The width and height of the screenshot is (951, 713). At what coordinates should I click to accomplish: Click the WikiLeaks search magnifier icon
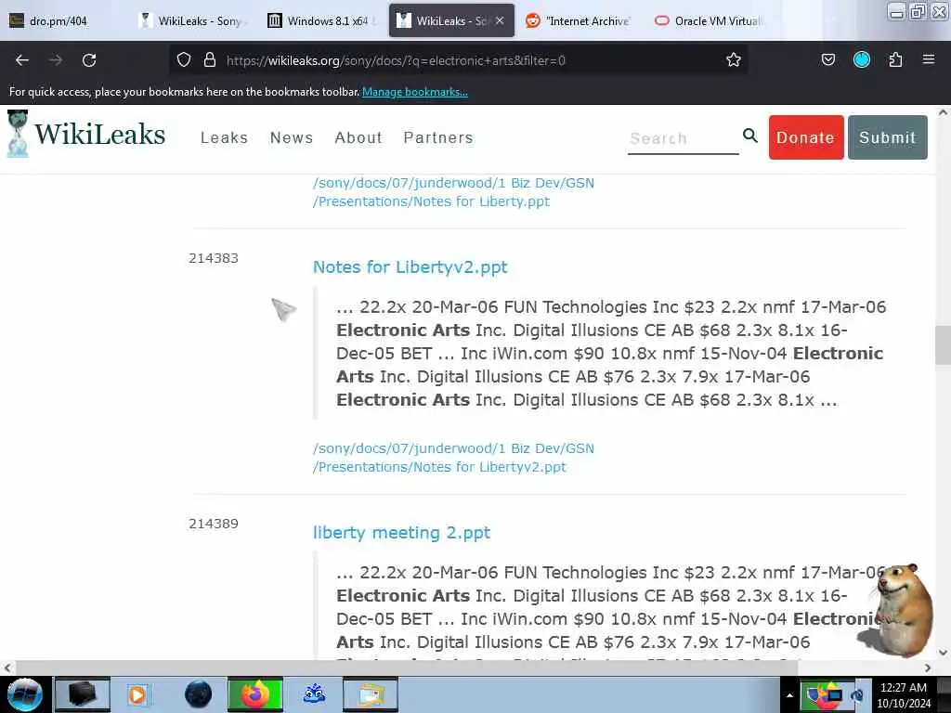coord(750,136)
